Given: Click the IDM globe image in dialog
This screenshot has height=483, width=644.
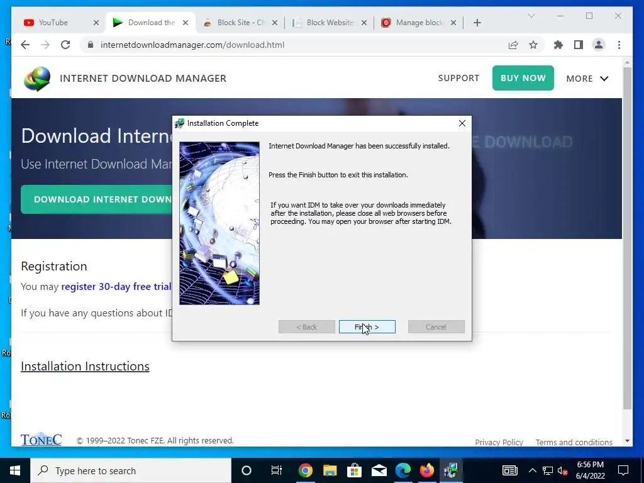Looking at the screenshot, I should pyautogui.click(x=219, y=223).
